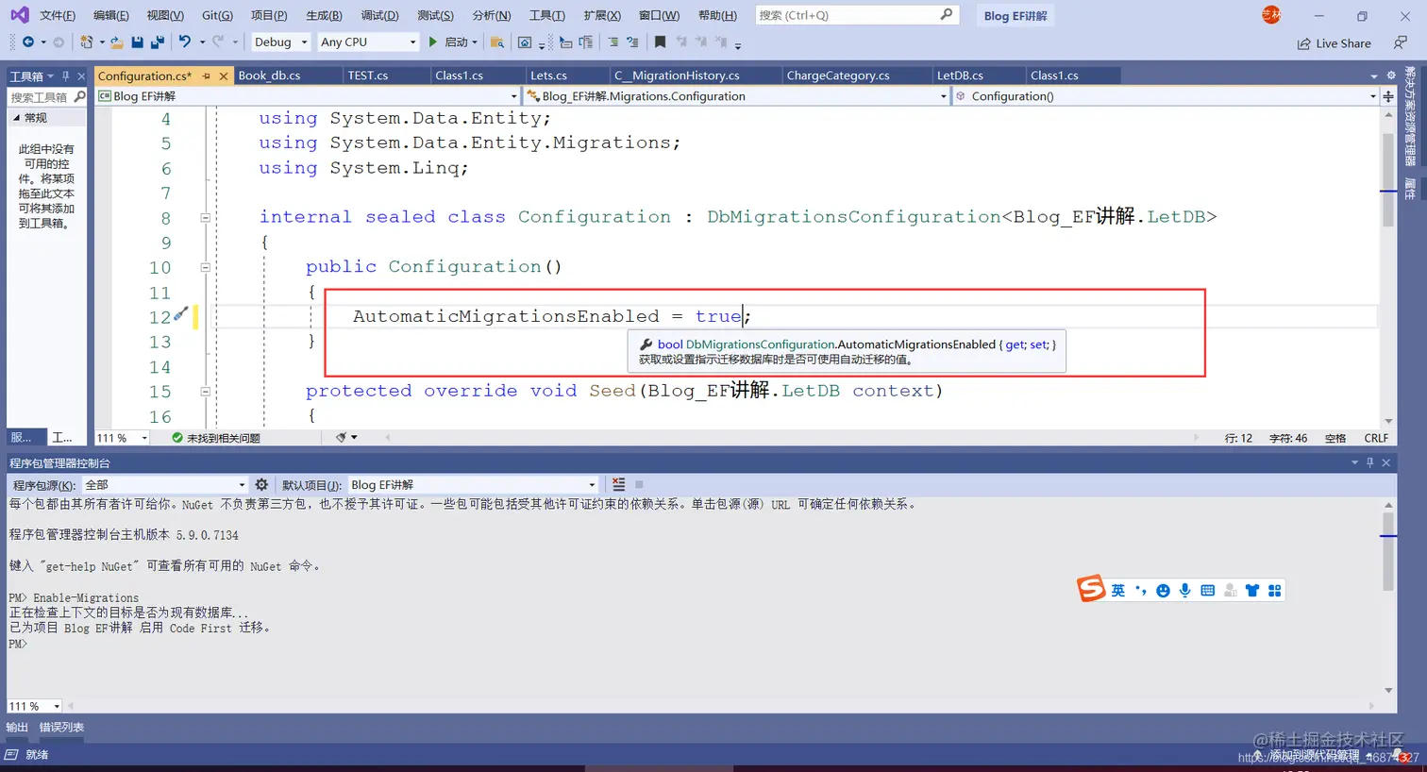
Task: Close the Configuration.cs tab
Action: [224, 76]
